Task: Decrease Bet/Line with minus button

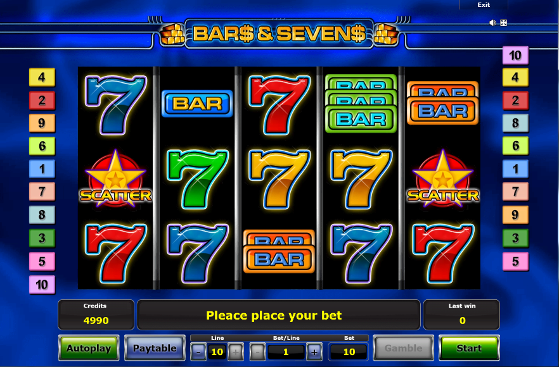Action: [x=257, y=352]
